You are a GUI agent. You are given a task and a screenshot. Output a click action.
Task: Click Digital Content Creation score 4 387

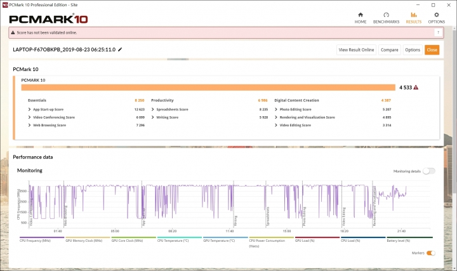[x=386, y=100]
